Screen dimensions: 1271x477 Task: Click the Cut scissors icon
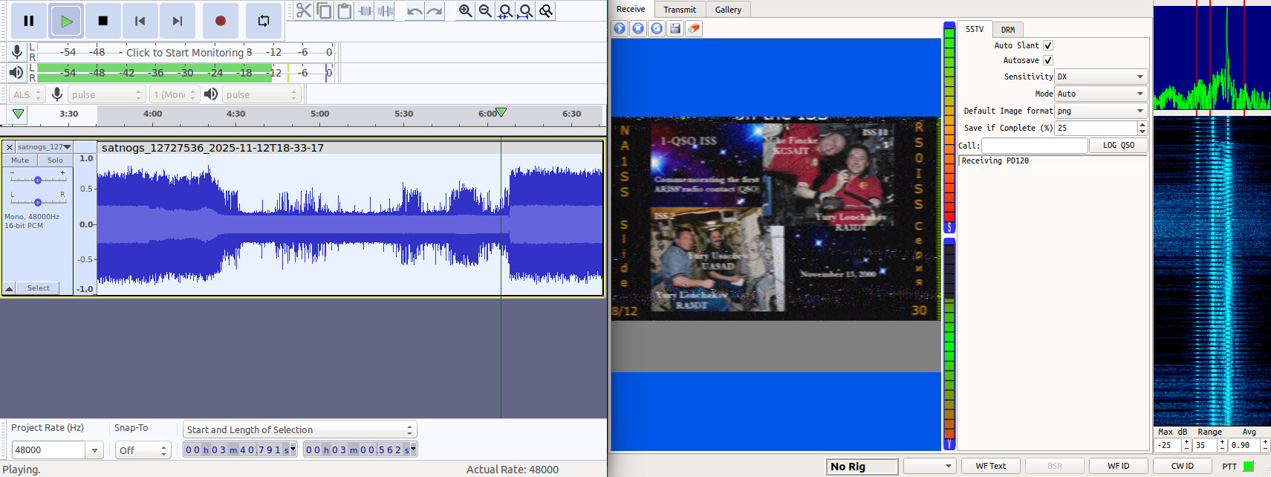pyautogui.click(x=304, y=10)
